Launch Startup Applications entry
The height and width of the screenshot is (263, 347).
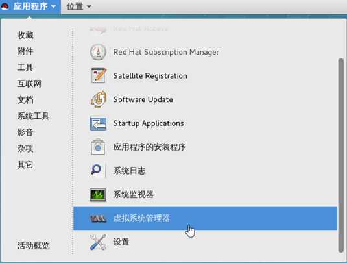click(x=205, y=123)
